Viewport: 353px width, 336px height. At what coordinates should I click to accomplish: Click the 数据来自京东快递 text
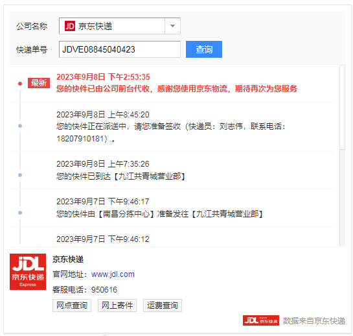(x=314, y=320)
